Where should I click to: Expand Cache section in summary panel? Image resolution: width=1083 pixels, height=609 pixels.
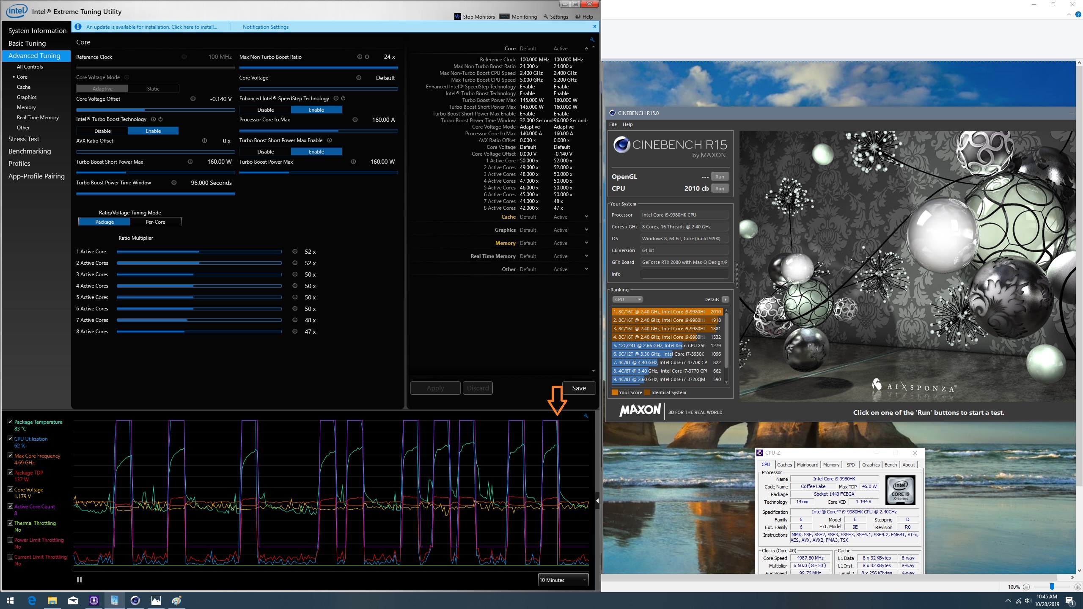586,217
